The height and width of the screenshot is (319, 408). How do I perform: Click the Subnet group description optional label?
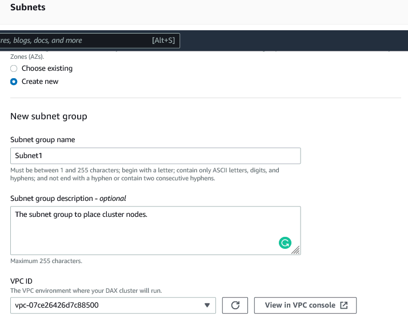click(x=68, y=199)
